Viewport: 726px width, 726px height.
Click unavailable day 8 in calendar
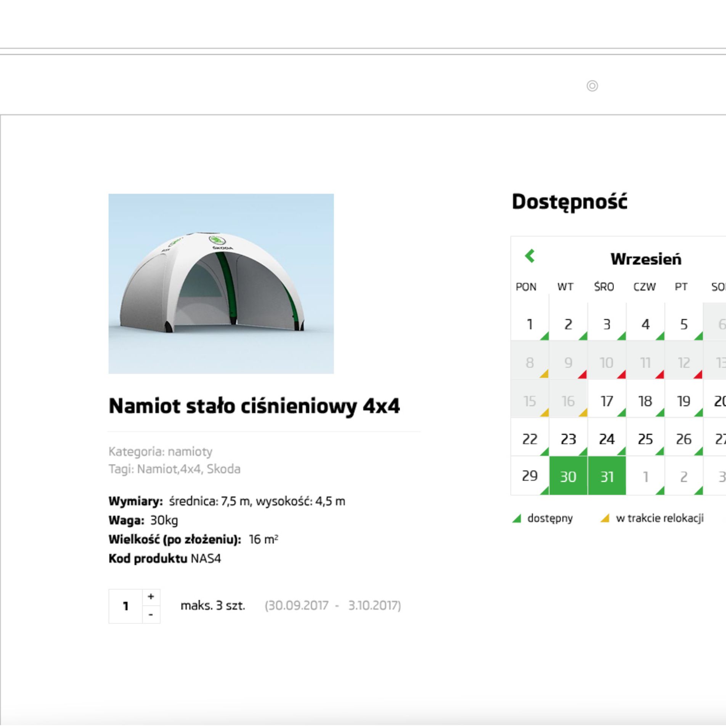530,360
